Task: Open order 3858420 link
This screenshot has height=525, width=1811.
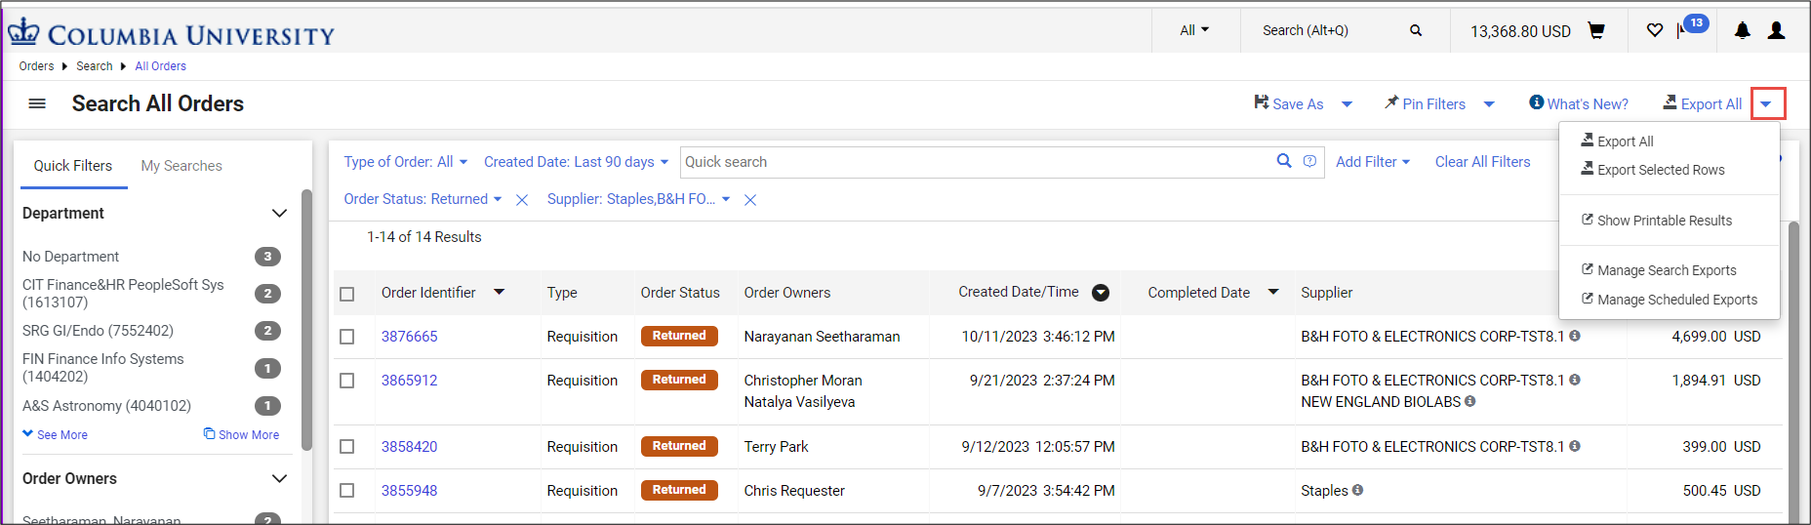Action: pos(409,447)
